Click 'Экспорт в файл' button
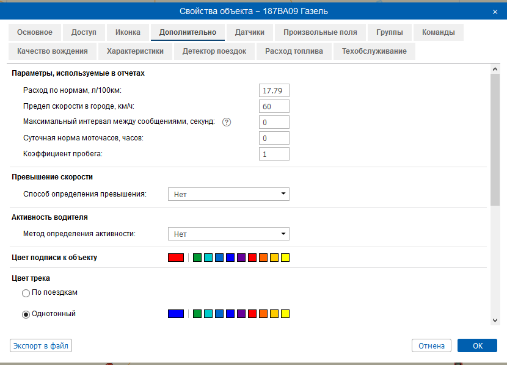 41,346
